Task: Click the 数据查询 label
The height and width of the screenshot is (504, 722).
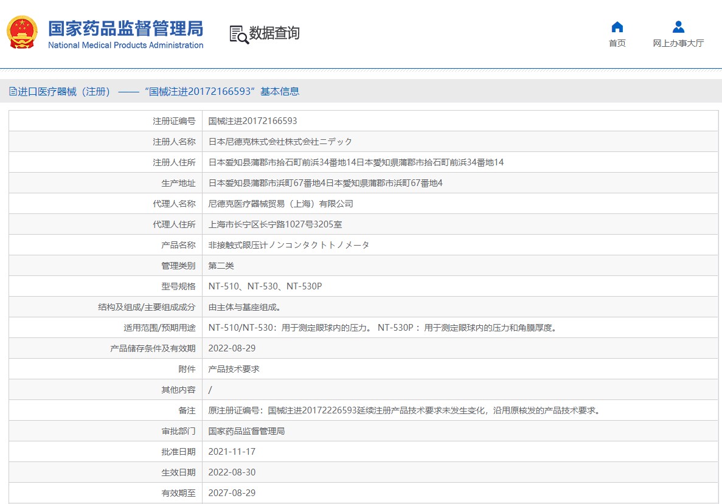Action: [274, 34]
